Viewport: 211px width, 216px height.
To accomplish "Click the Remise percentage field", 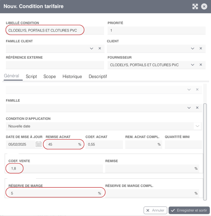I will (x=152, y=169).
